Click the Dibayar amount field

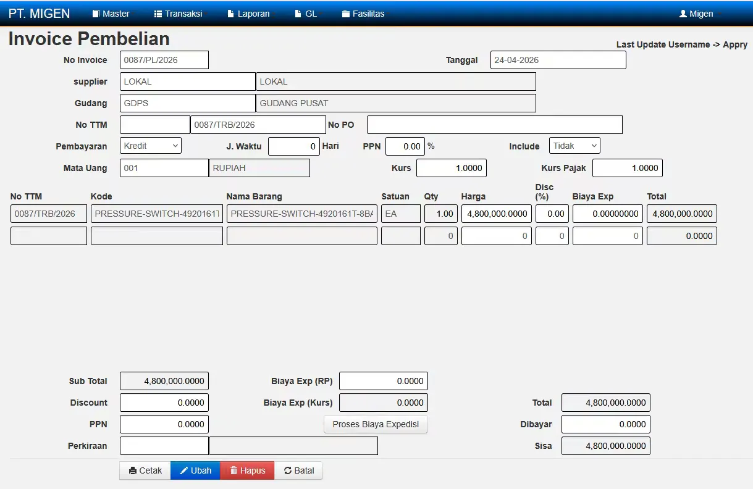[606, 424]
